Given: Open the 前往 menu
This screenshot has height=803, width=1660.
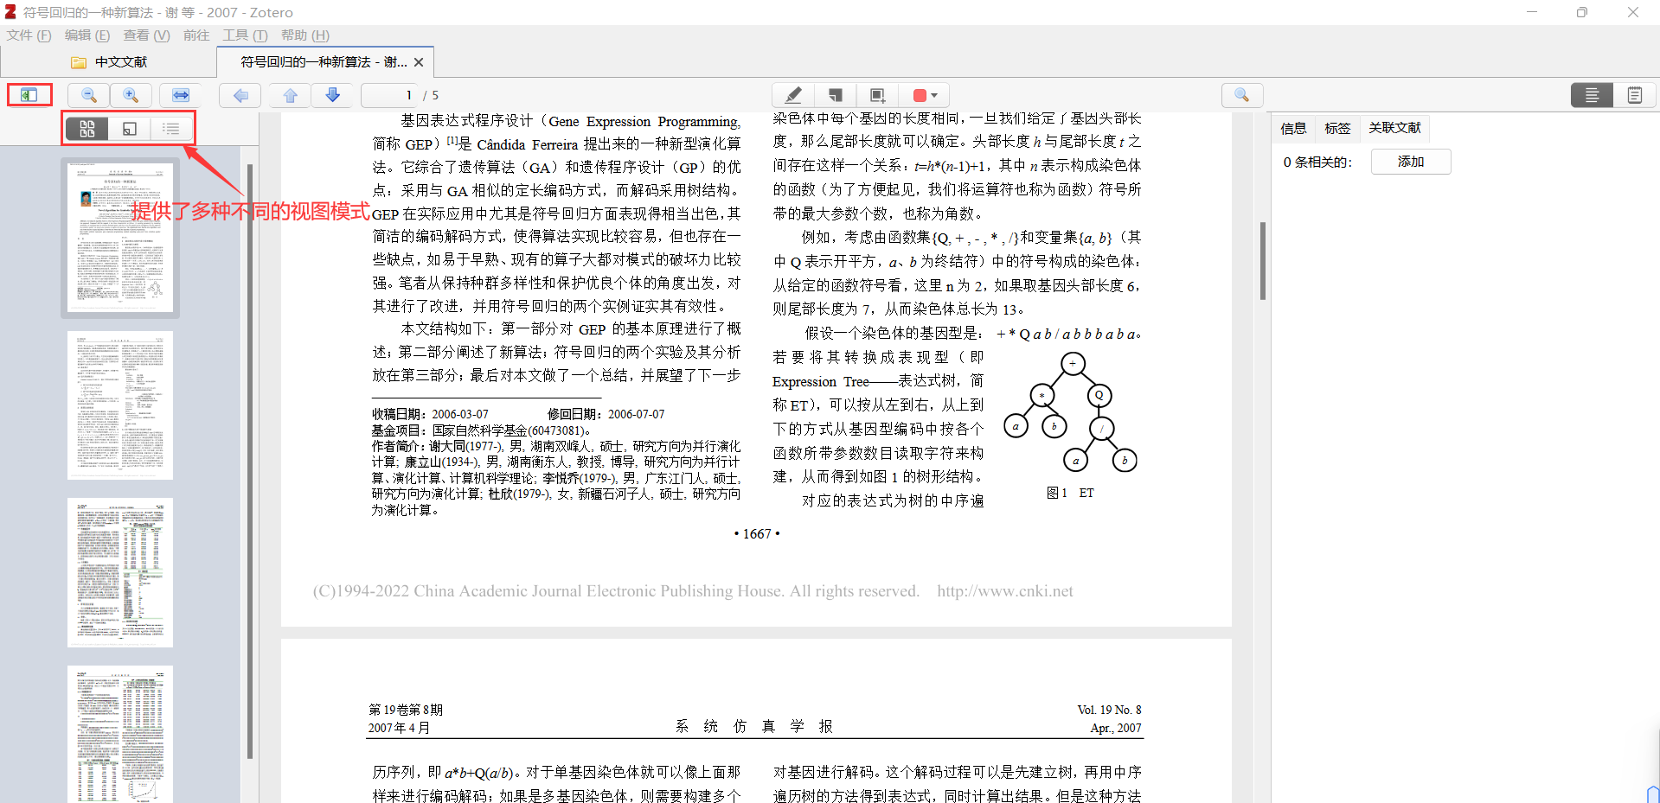Looking at the screenshot, I should tap(196, 35).
